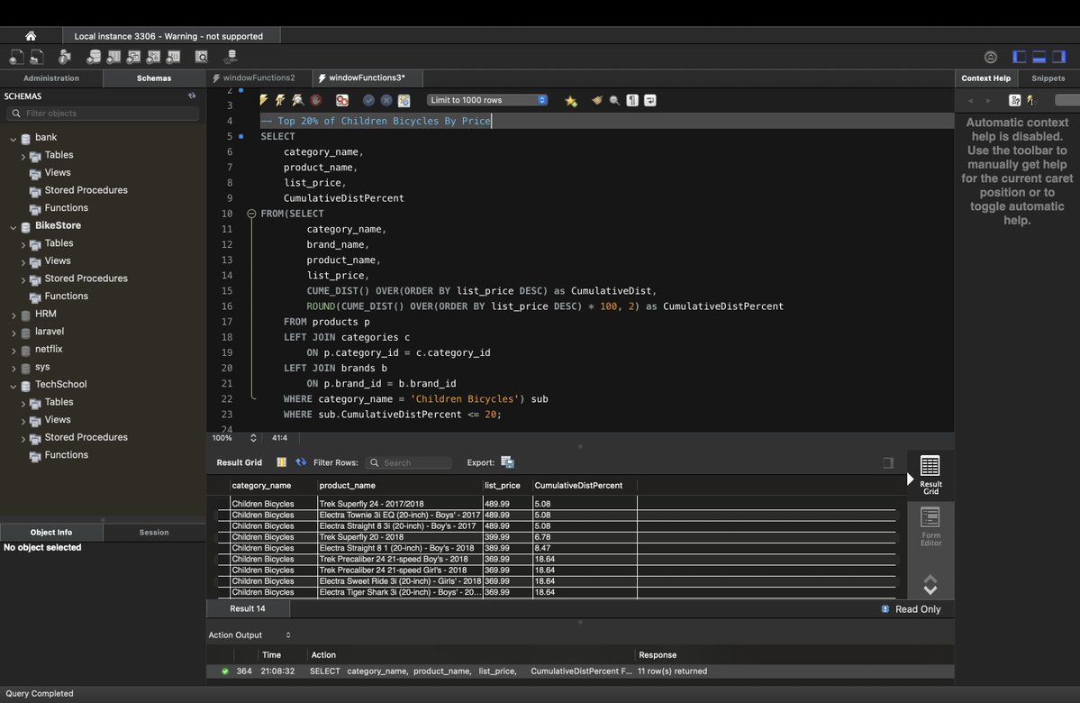Toggle the left sidebar panel
This screenshot has height=703, width=1080.
point(1020,57)
